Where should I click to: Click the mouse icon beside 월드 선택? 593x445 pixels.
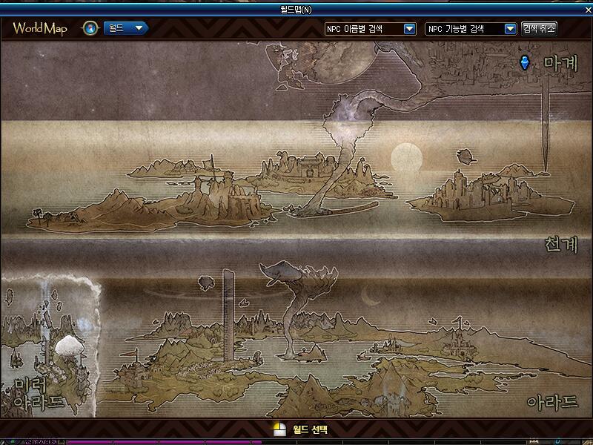(280, 429)
